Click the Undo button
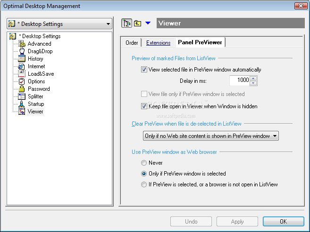 point(191,222)
